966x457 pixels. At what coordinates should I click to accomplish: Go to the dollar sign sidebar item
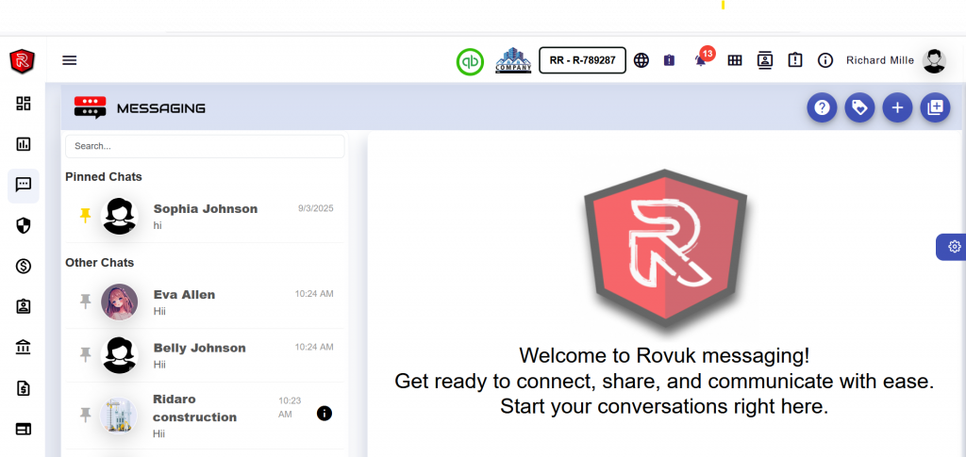tap(24, 266)
